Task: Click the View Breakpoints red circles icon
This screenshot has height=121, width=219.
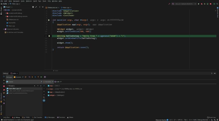Action: [x=4, y=90]
